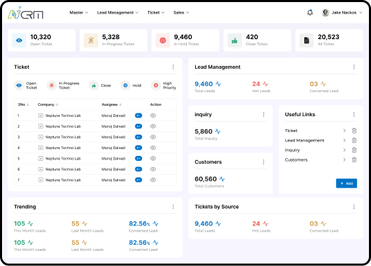Viewport: 371px width, 266px height.
Task: Sort table by Company column
Action: [x=48, y=104]
